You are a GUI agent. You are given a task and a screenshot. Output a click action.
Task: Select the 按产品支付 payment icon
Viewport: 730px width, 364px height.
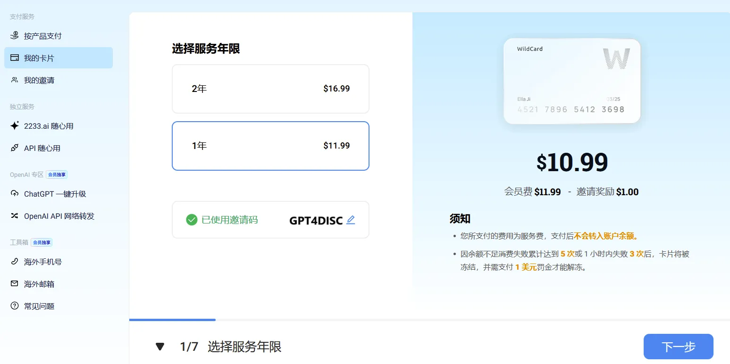click(14, 35)
